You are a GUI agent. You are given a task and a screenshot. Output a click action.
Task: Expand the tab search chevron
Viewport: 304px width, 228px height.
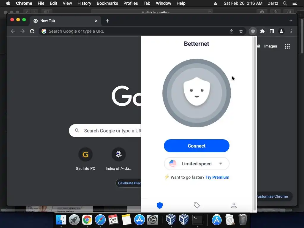click(x=291, y=21)
